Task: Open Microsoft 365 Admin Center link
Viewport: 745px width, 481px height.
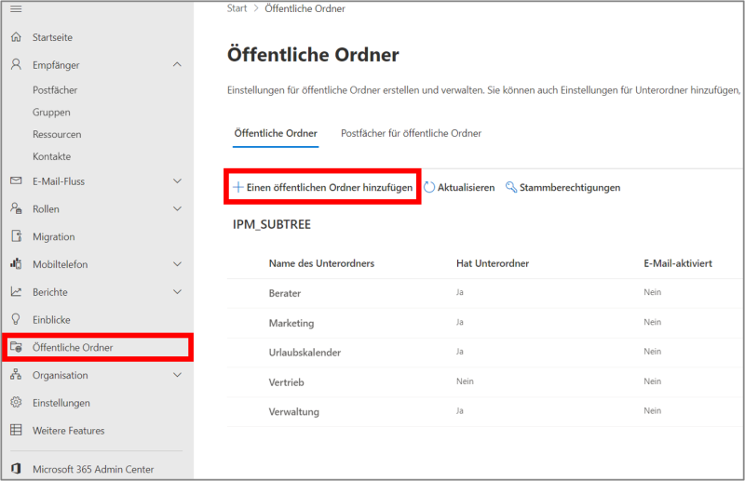Action: pos(93,469)
